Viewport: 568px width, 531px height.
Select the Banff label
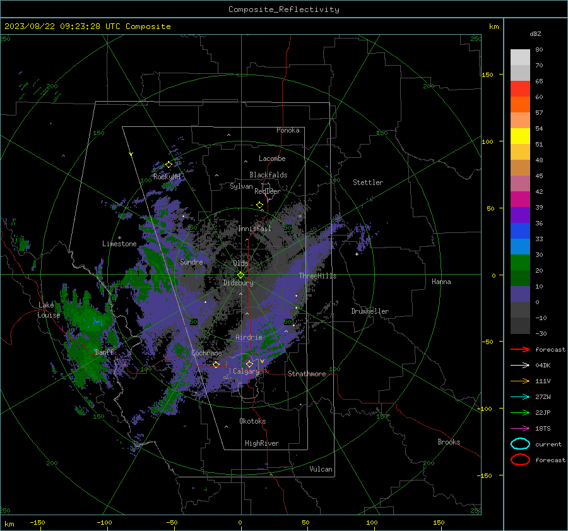click(104, 352)
